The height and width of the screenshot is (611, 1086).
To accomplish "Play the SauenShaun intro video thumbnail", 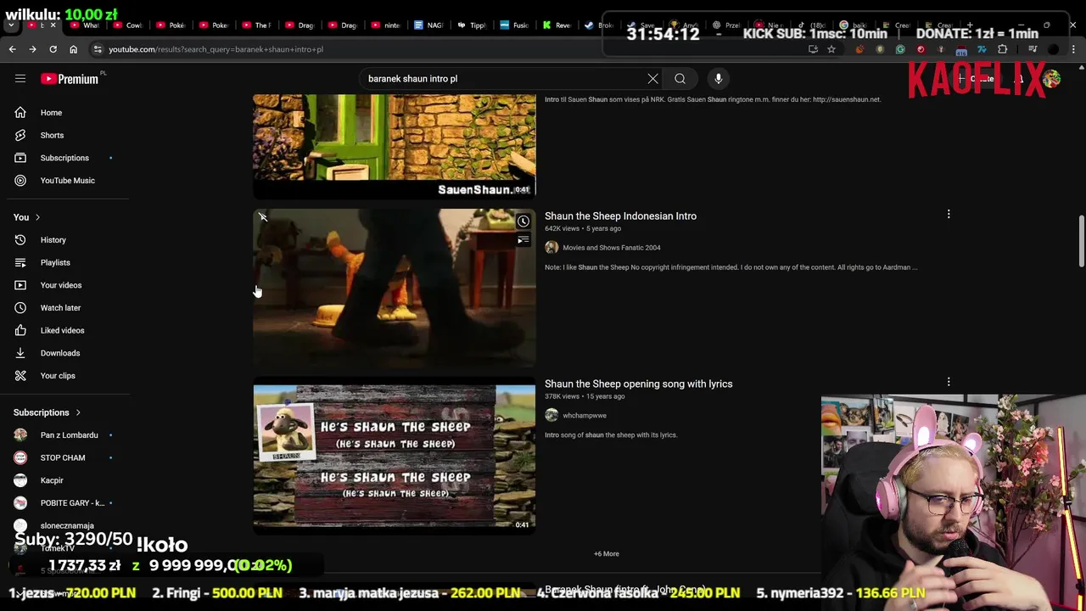I will (395, 145).
